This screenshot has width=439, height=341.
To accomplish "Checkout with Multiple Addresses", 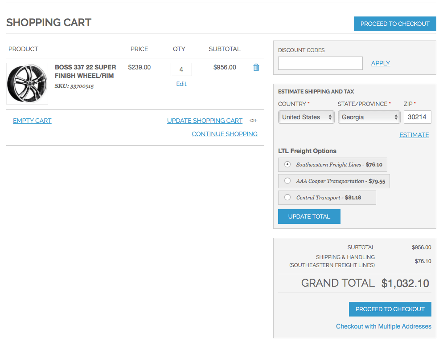I will tap(383, 326).
